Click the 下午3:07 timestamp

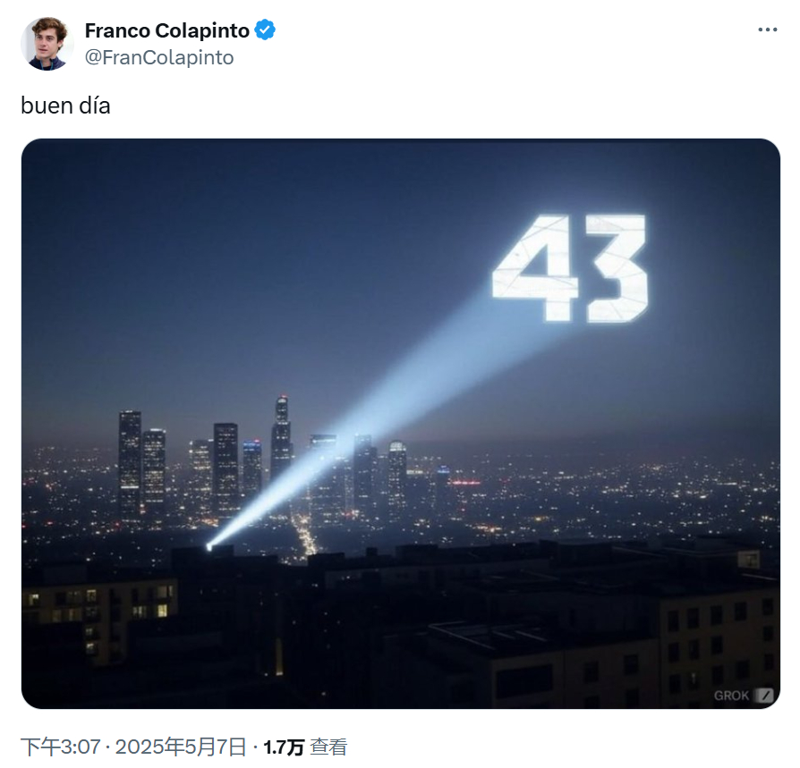61,747
